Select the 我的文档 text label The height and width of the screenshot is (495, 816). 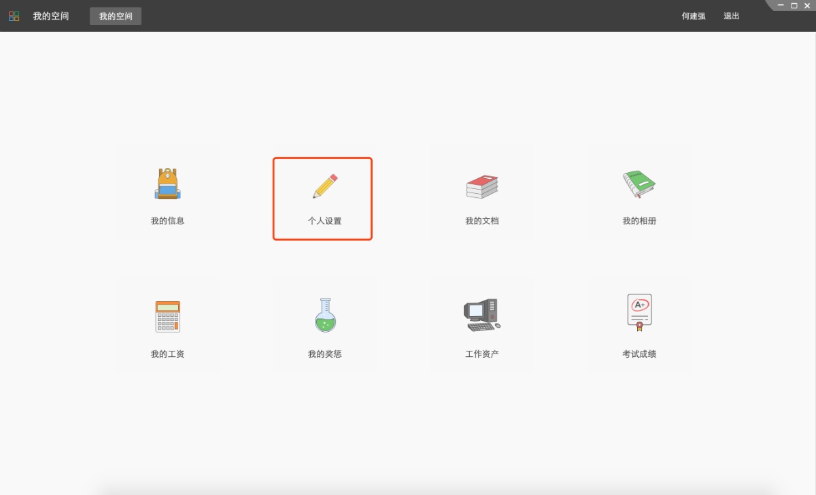tap(481, 221)
